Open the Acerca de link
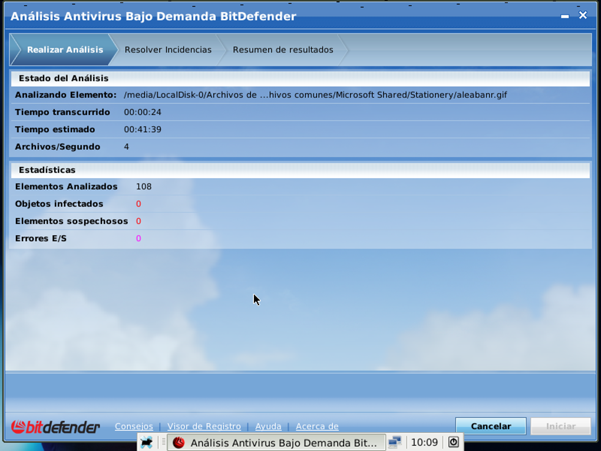Image resolution: width=601 pixels, height=451 pixels. (317, 426)
